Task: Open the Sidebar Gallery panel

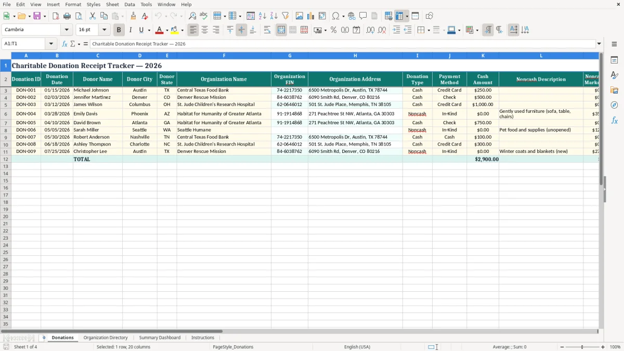Action: (614, 90)
